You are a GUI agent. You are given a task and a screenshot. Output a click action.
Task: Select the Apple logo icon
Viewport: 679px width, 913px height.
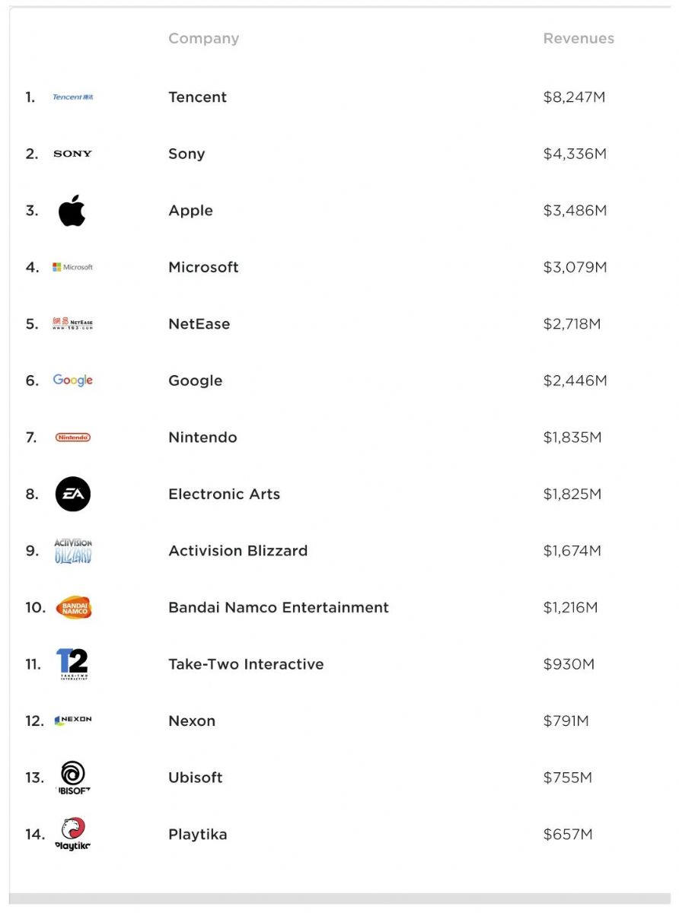(x=72, y=211)
